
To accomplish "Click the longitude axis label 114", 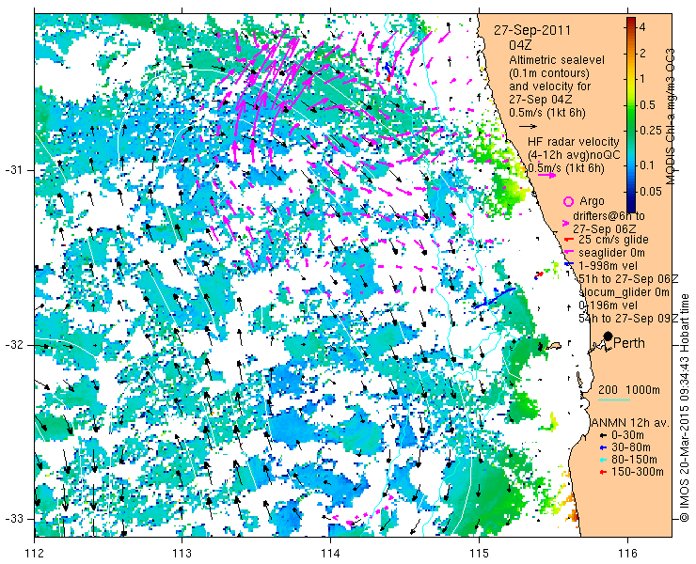I will tap(330, 554).
